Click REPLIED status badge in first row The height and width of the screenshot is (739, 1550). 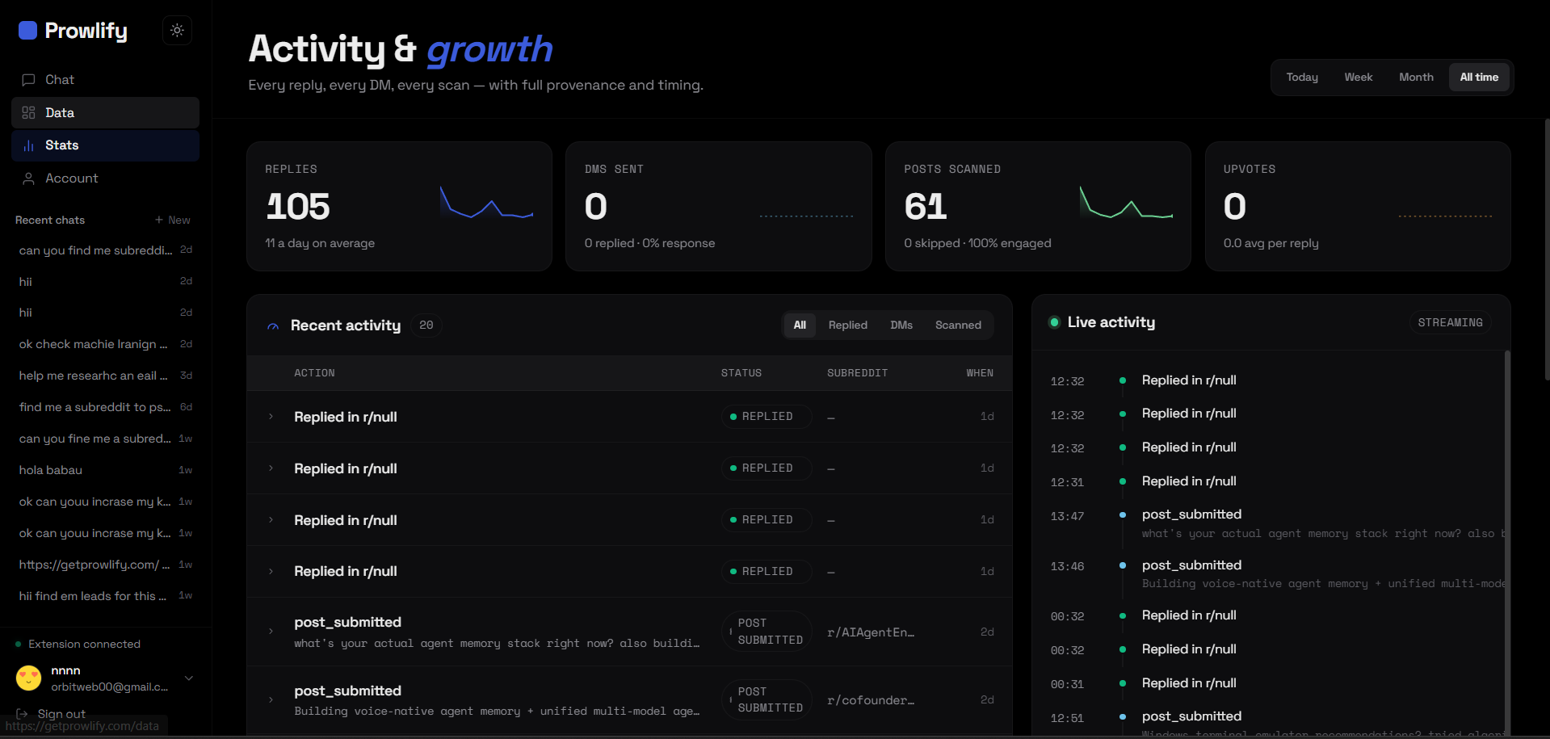click(767, 417)
